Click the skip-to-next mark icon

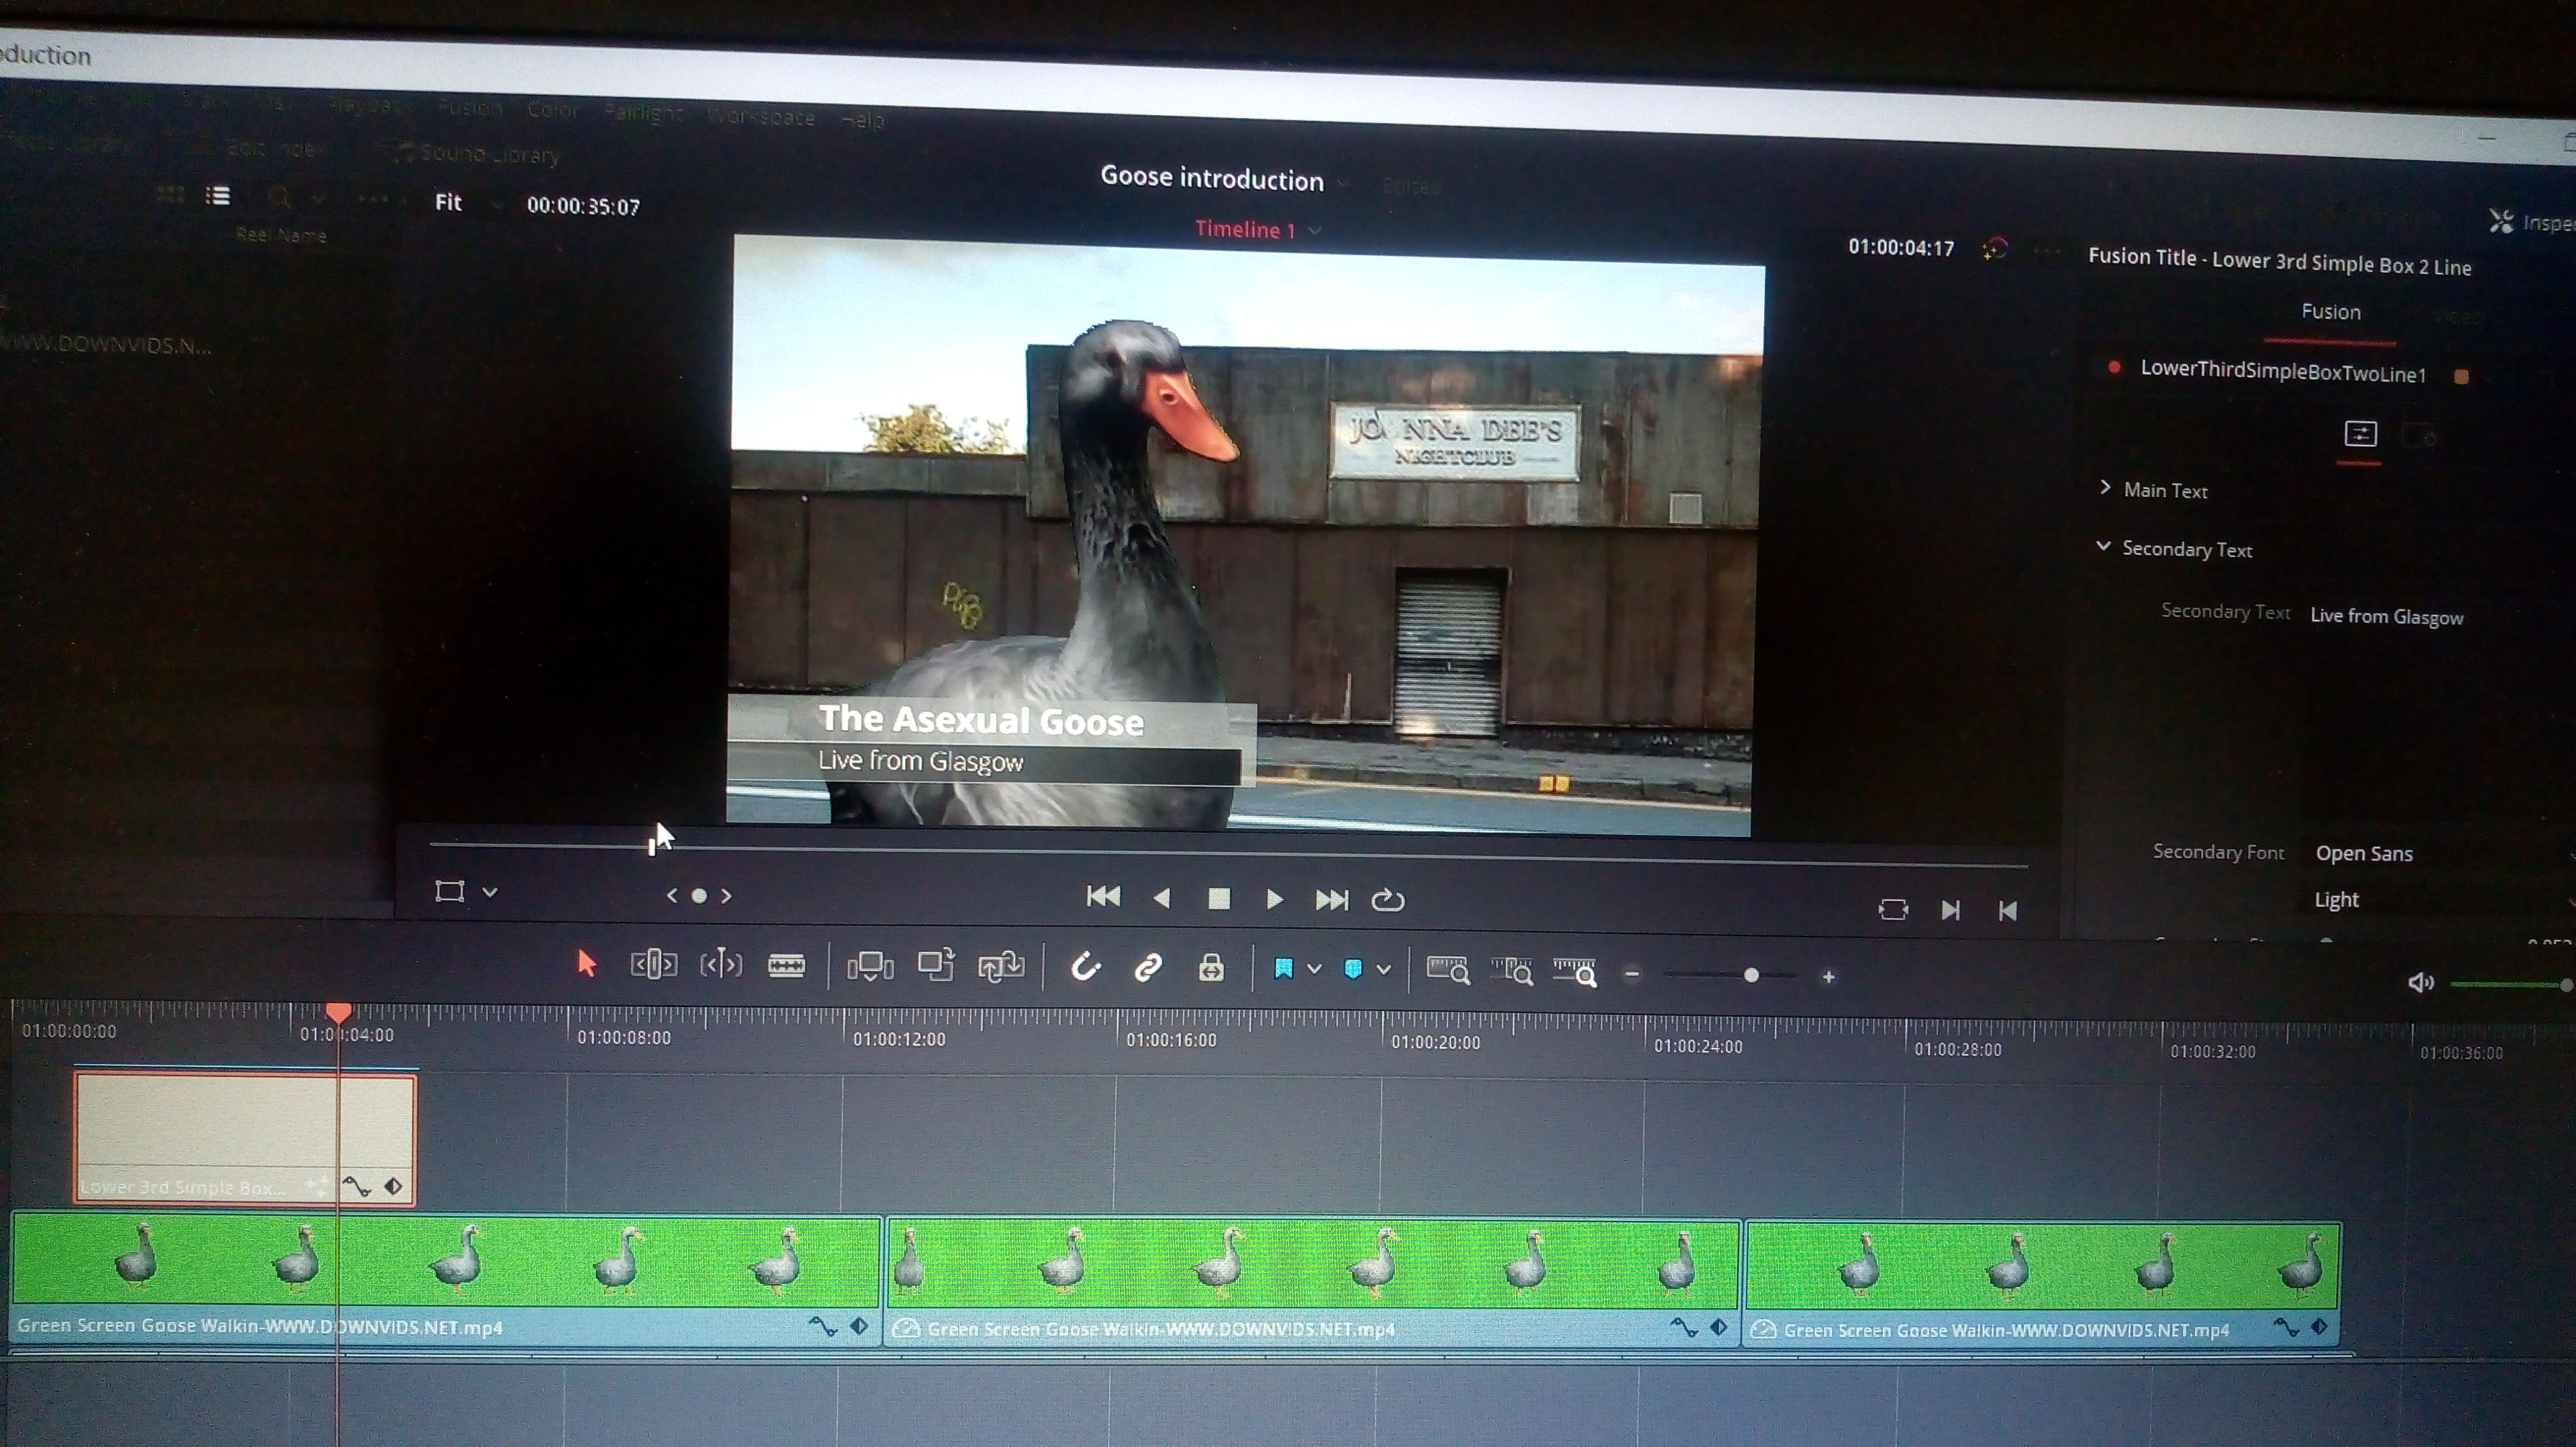[x=1950, y=910]
